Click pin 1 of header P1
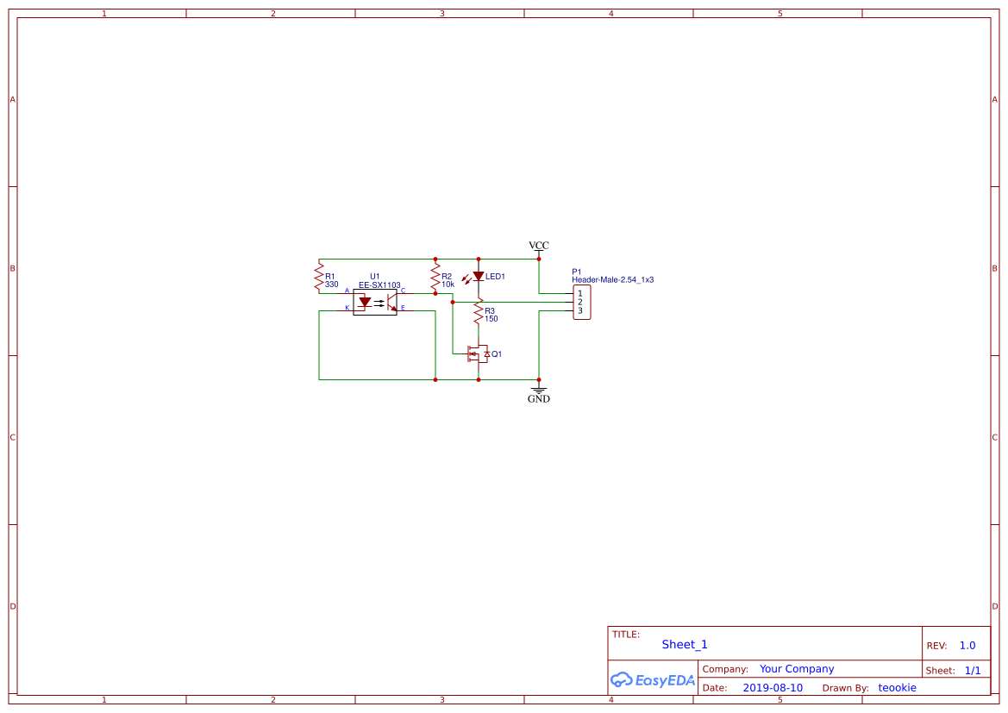This screenshot has height=713, width=1008. [579, 294]
